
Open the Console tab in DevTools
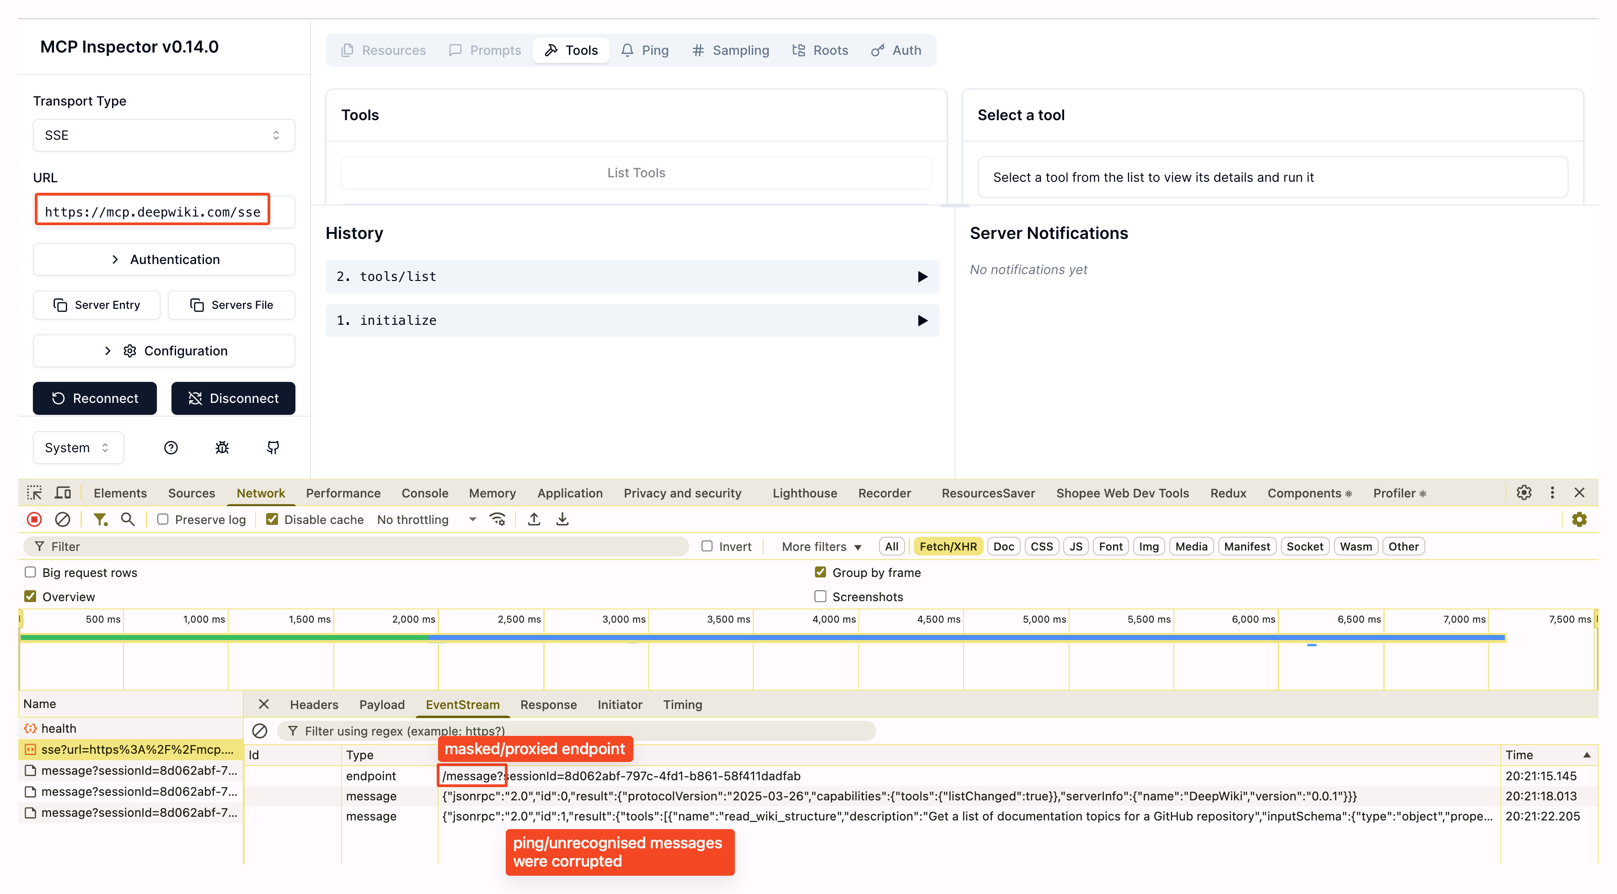click(424, 493)
